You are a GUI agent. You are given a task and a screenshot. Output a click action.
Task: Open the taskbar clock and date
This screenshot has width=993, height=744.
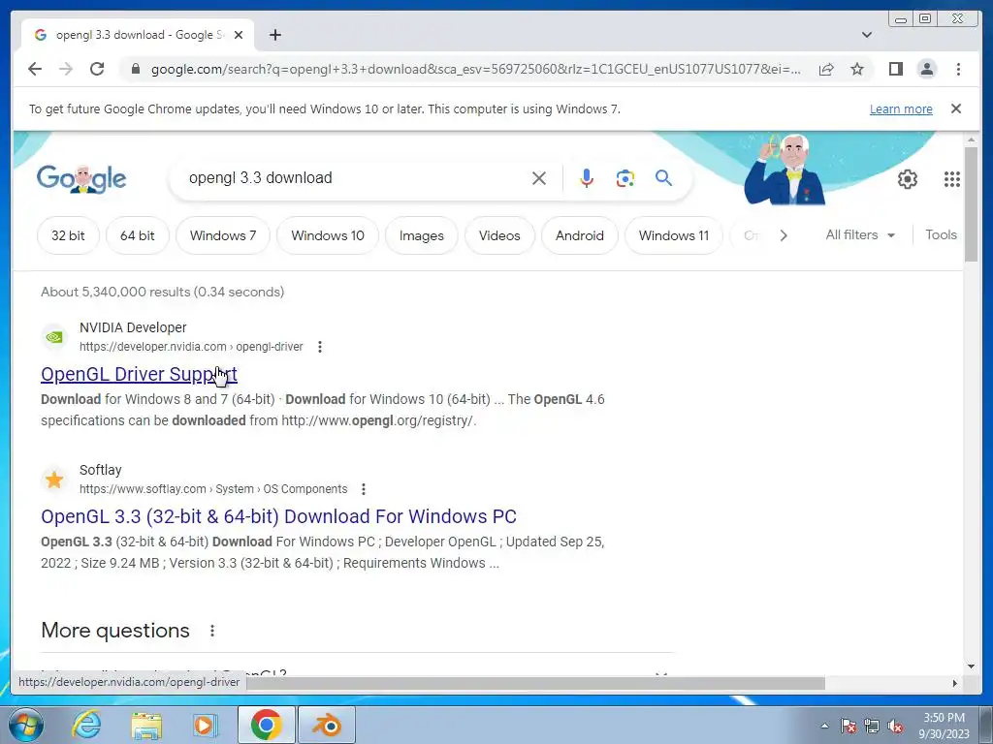944,726
